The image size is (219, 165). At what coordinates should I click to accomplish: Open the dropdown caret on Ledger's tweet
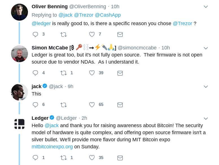pyautogui.click(x=206, y=118)
